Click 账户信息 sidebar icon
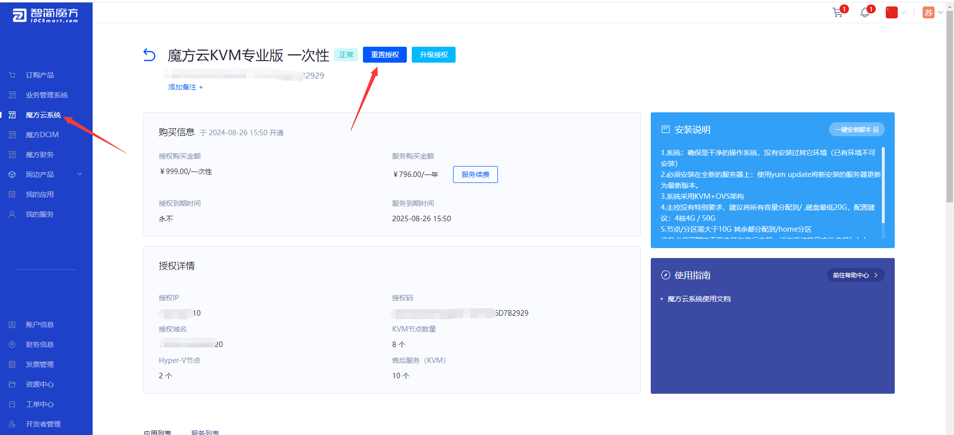This screenshot has width=954, height=435. point(12,325)
